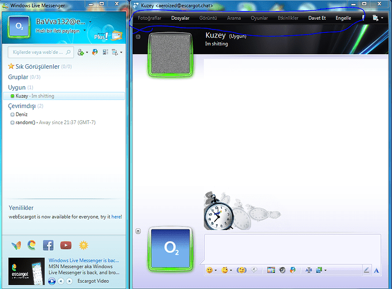Open the Fotoğraflar menu in chat
392x289 pixels.
149,18
